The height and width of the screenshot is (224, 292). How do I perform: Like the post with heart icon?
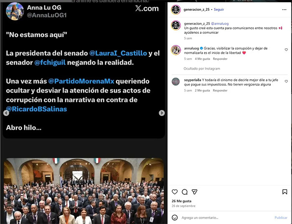(174, 192)
